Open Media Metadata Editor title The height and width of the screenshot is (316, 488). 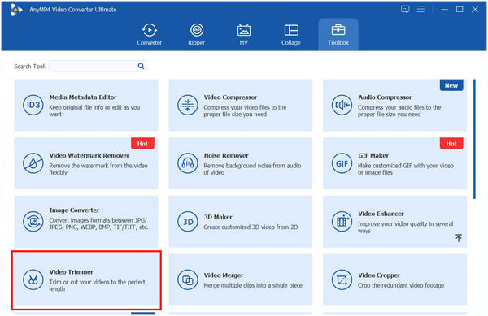(x=83, y=97)
